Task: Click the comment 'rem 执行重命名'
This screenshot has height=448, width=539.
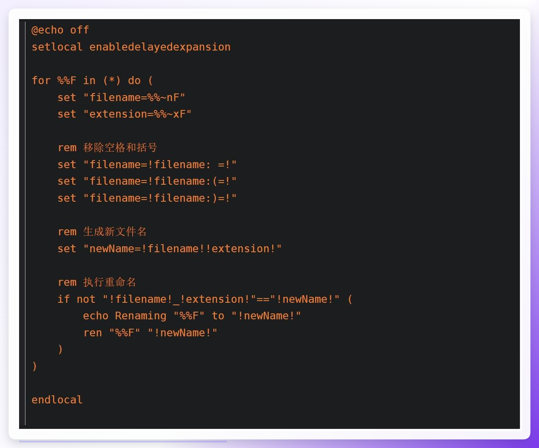Action: [97, 282]
